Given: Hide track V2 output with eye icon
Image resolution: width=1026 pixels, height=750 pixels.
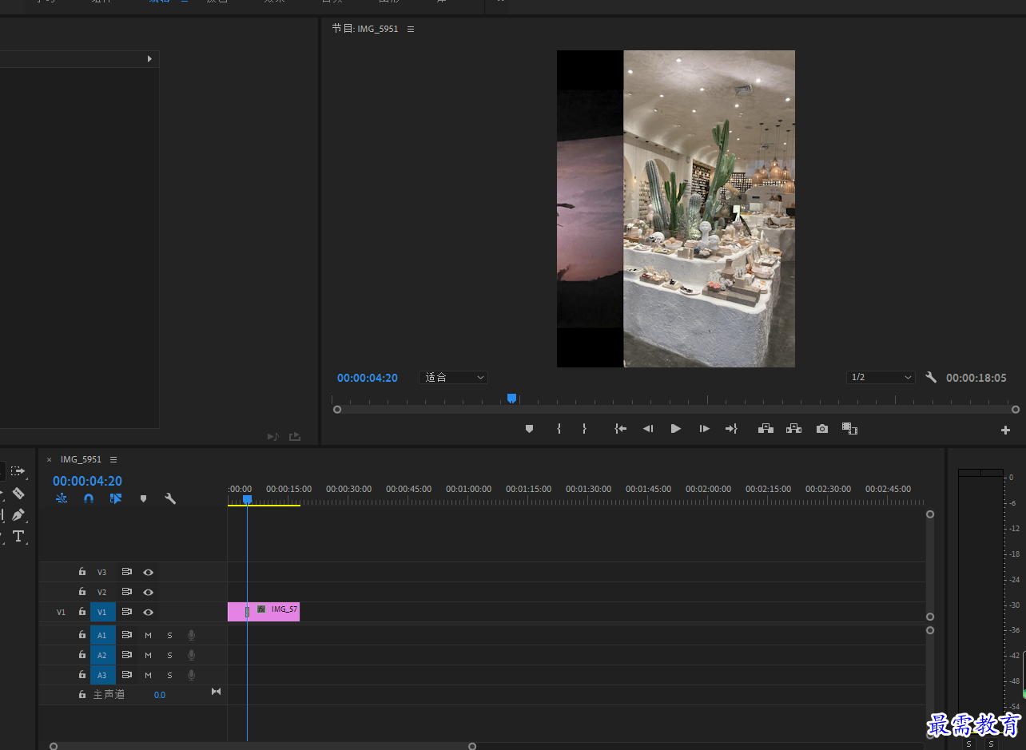Looking at the screenshot, I should pos(148,592).
